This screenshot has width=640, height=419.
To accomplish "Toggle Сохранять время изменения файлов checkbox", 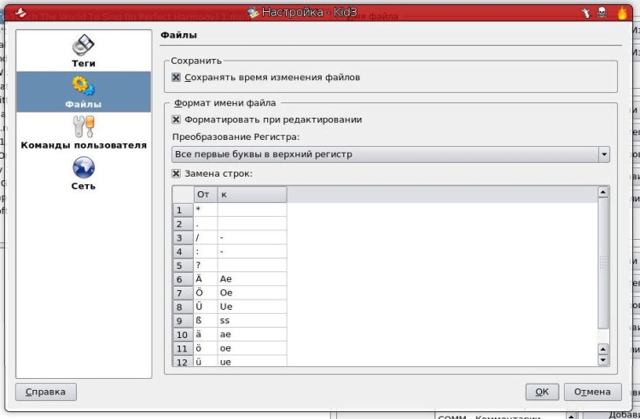I will 176,77.
